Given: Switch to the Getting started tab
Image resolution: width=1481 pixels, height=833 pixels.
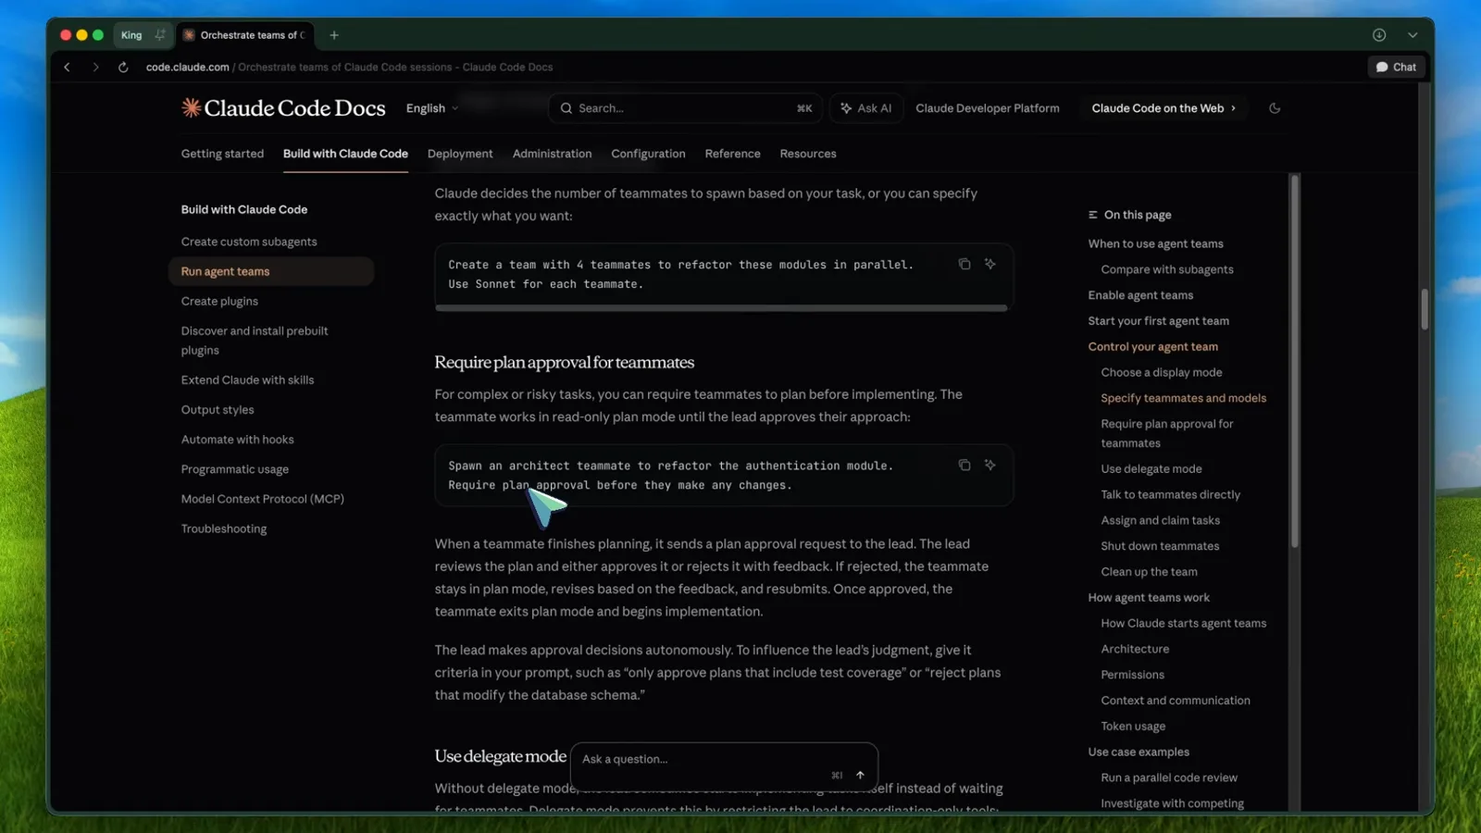Looking at the screenshot, I should pos(222,154).
